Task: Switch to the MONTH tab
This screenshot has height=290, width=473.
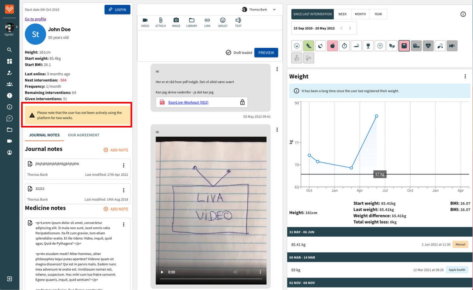Action: [x=360, y=14]
